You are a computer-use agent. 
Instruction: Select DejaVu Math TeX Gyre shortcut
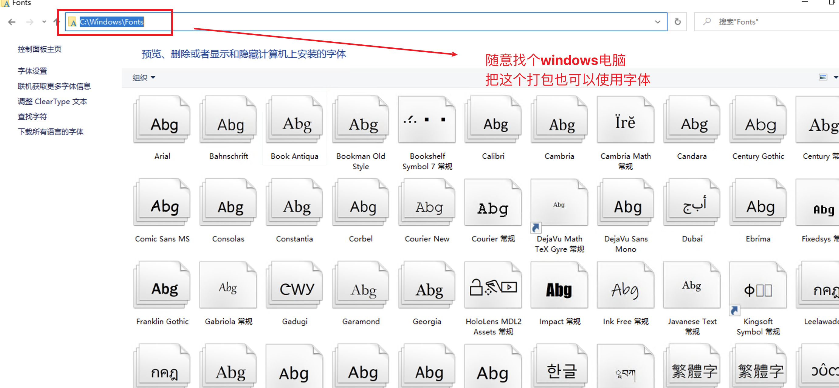(x=559, y=216)
